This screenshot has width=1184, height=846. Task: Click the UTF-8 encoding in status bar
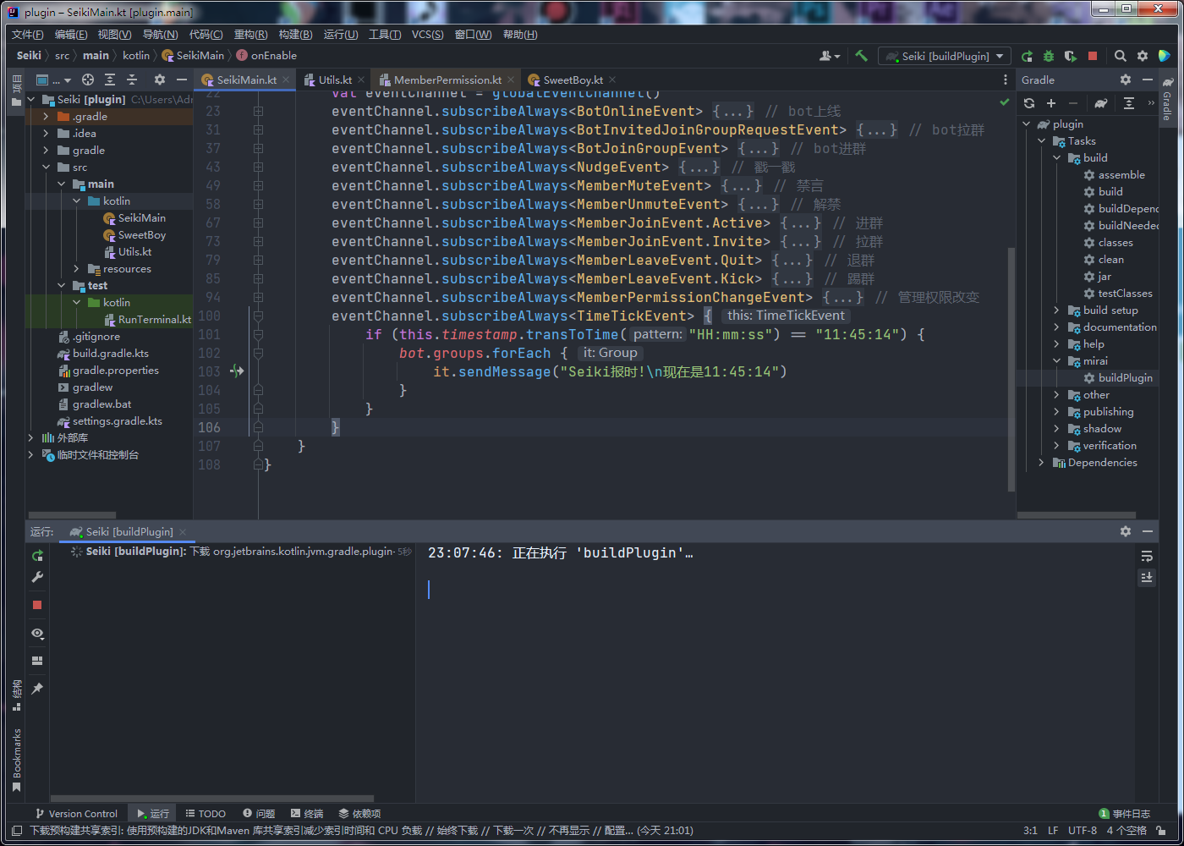coord(1083,831)
